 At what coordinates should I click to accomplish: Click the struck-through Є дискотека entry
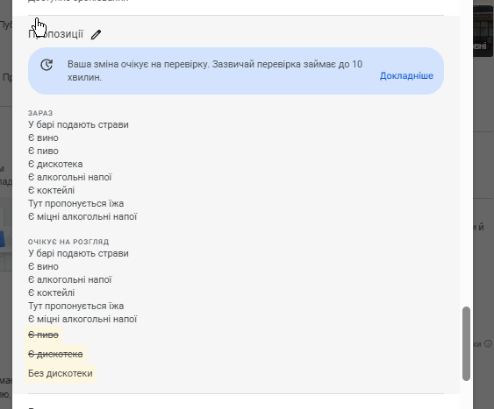[x=55, y=355]
